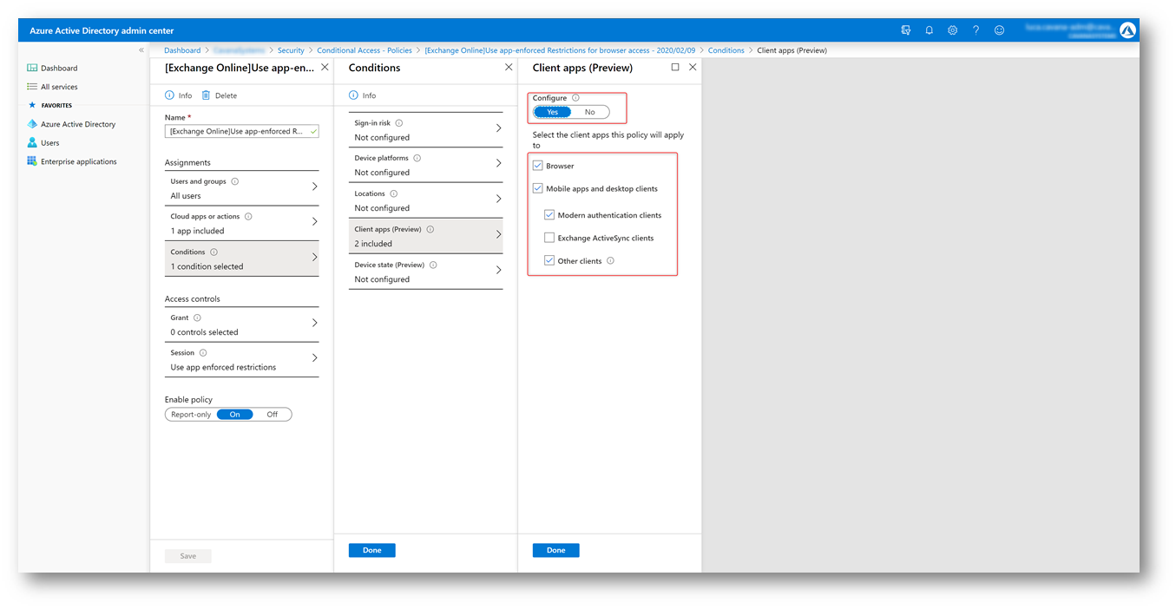The image size is (1176, 609).
Task: Show info tooltip for Grant
Action: [x=198, y=318]
